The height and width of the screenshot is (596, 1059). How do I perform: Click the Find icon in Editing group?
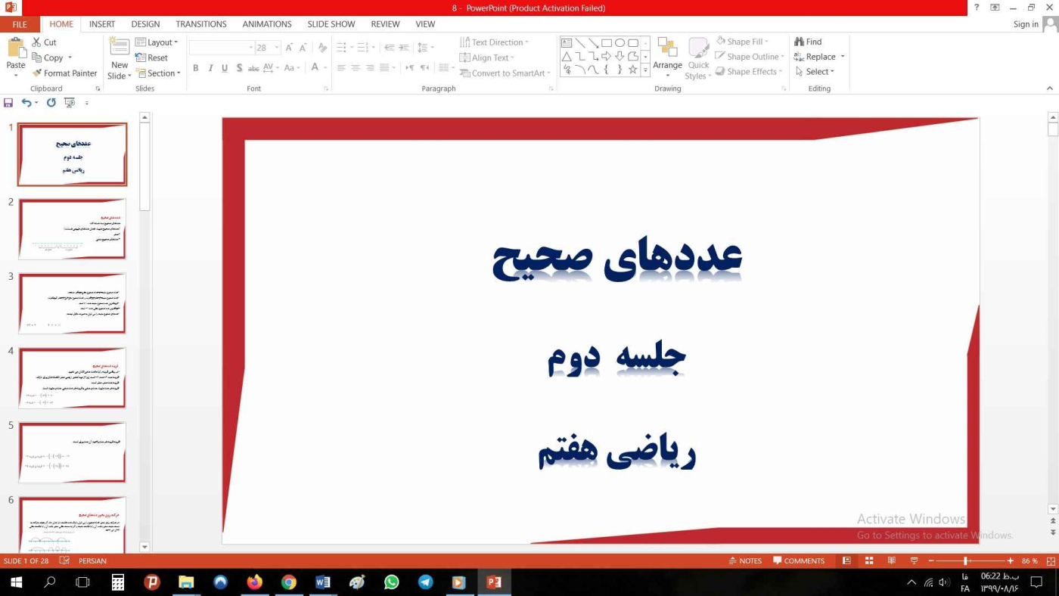click(x=799, y=42)
